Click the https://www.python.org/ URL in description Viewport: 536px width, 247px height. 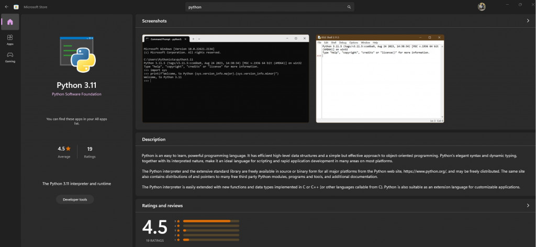pyautogui.click(x=425, y=172)
